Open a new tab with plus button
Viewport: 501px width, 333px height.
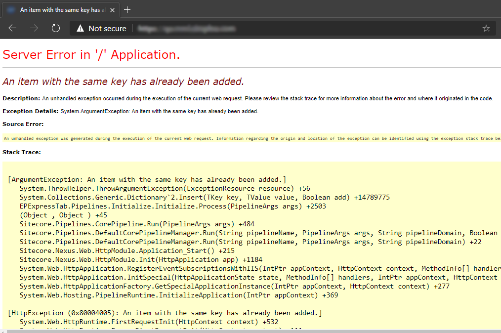tap(127, 10)
